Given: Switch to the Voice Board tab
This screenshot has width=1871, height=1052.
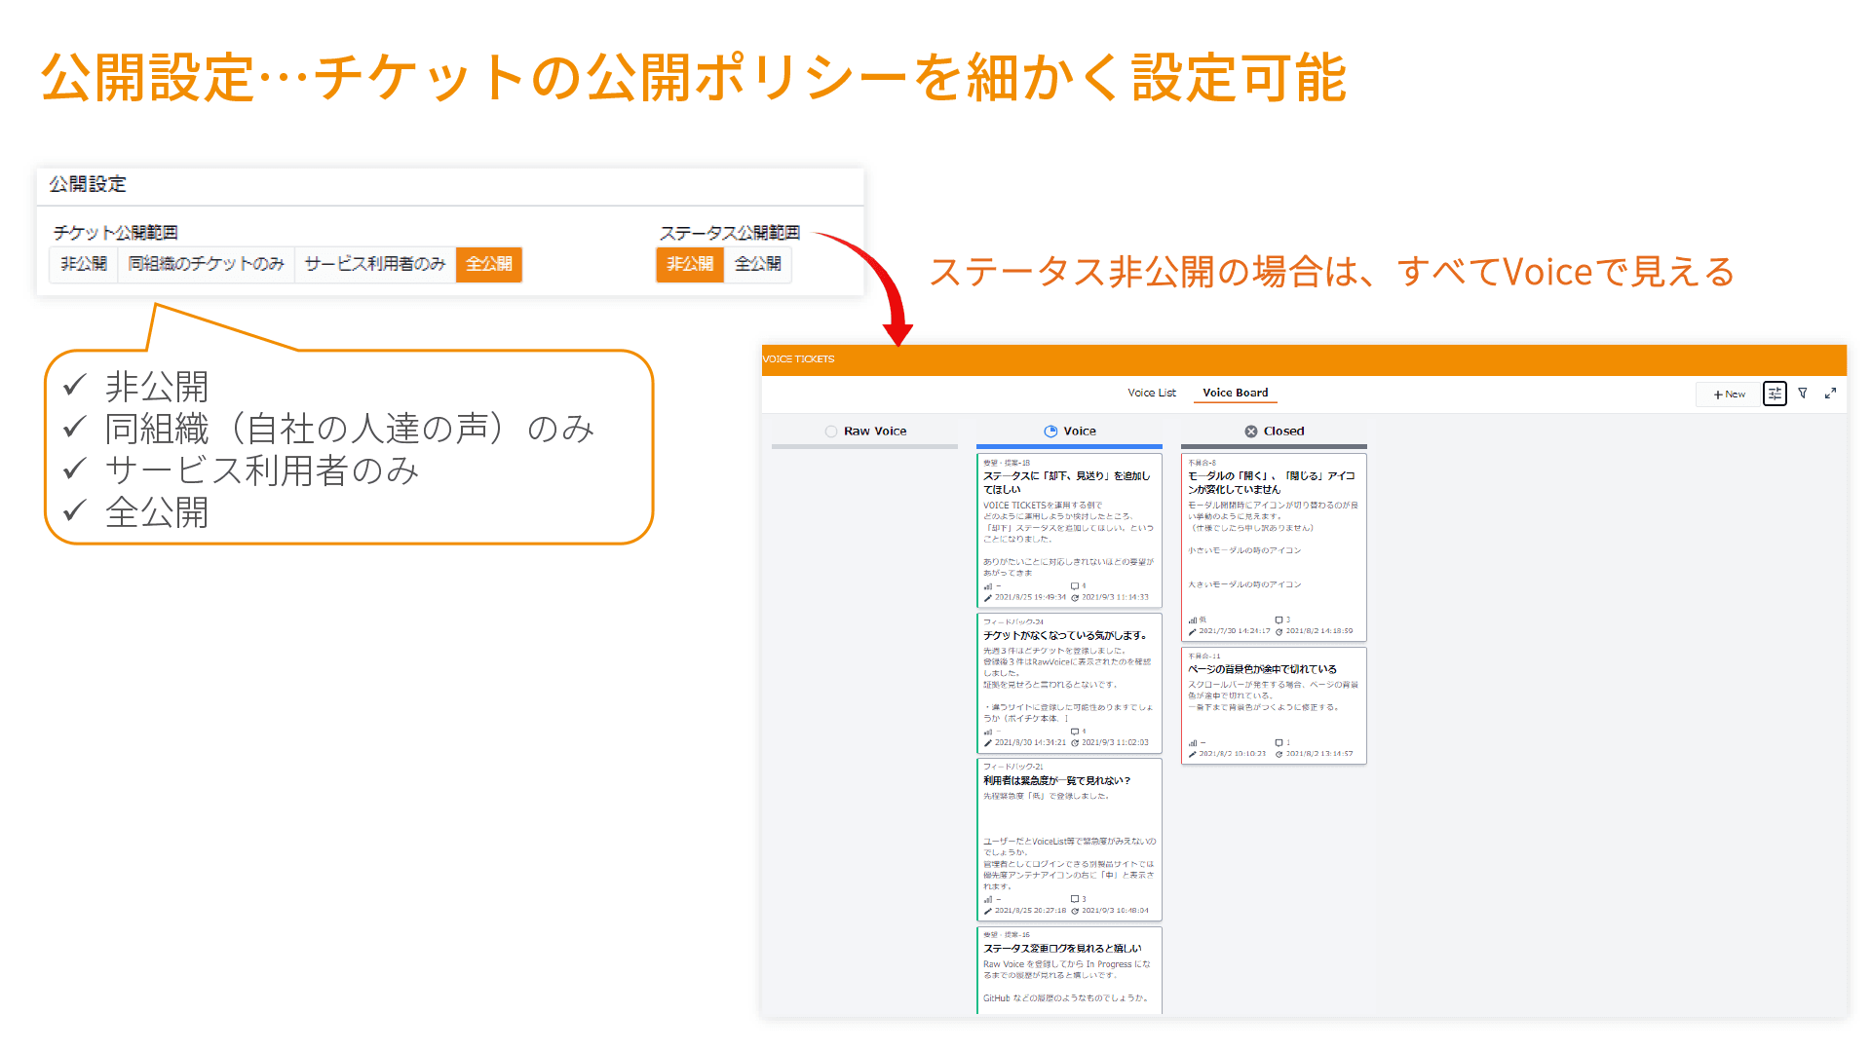Looking at the screenshot, I should pos(1235,394).
